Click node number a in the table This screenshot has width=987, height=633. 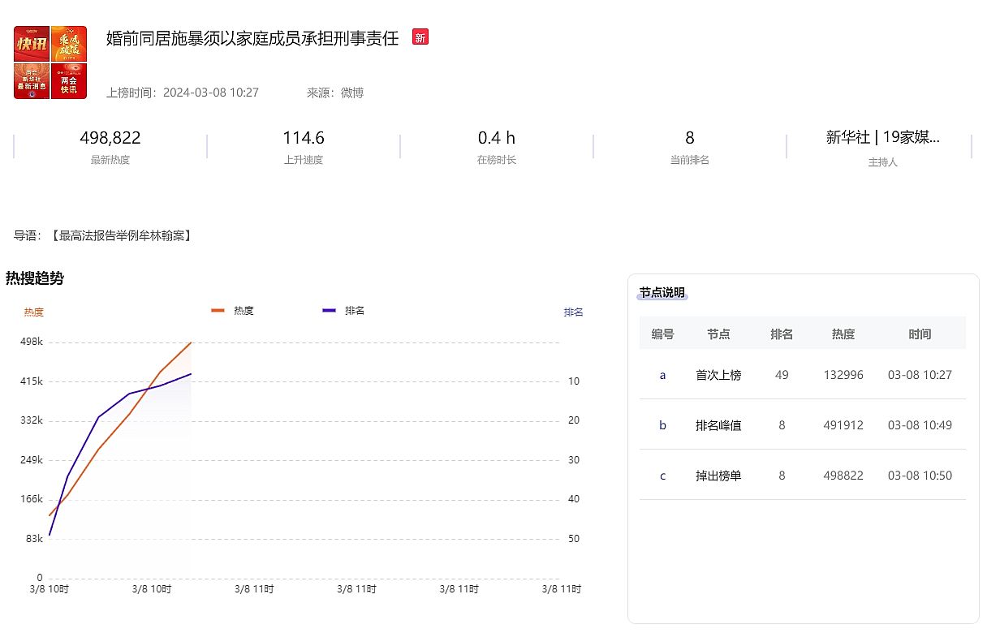tap(662, 375)
